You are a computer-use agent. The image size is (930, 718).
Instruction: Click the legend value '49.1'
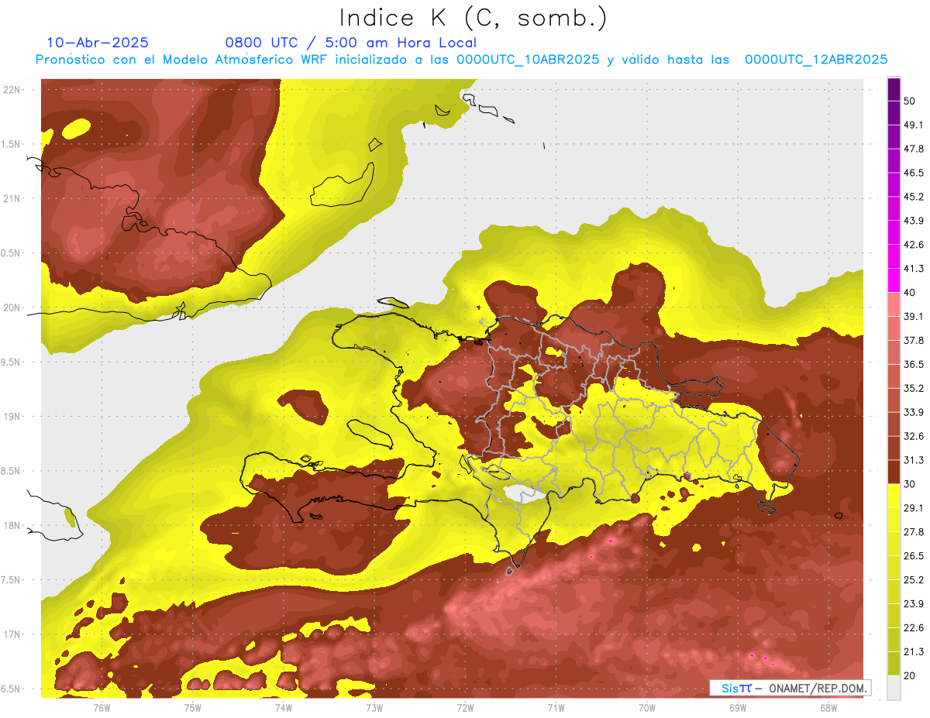point(914,125)
